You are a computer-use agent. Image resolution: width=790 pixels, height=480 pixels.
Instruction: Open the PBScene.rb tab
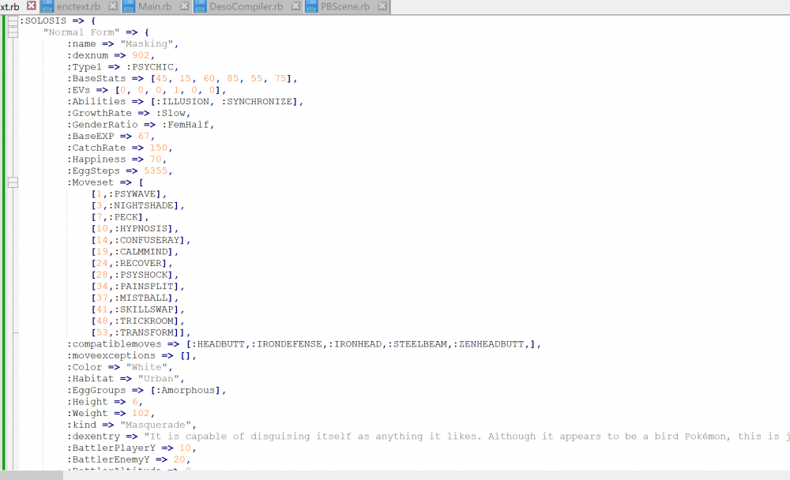point(345,6)
